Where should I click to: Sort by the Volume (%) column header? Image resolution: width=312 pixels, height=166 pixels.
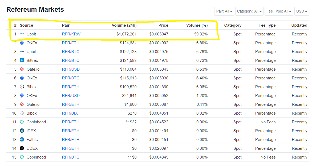click(197, 25)
